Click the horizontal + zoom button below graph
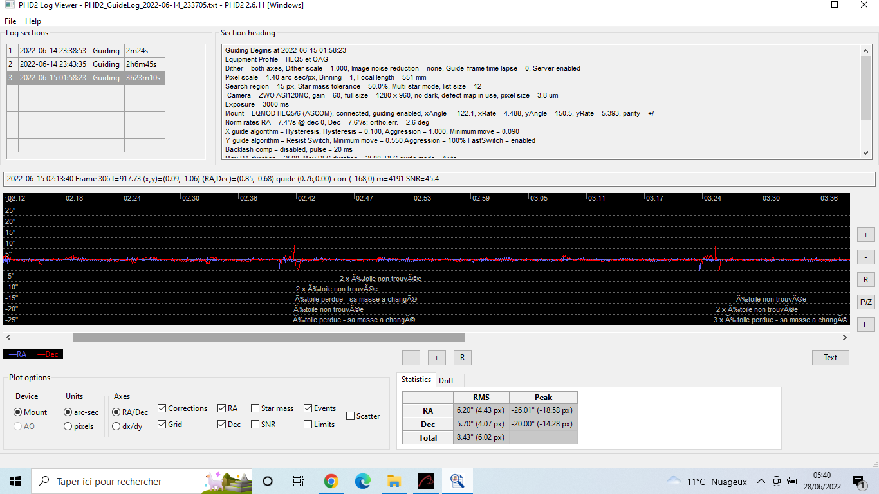 coord(436,358)
